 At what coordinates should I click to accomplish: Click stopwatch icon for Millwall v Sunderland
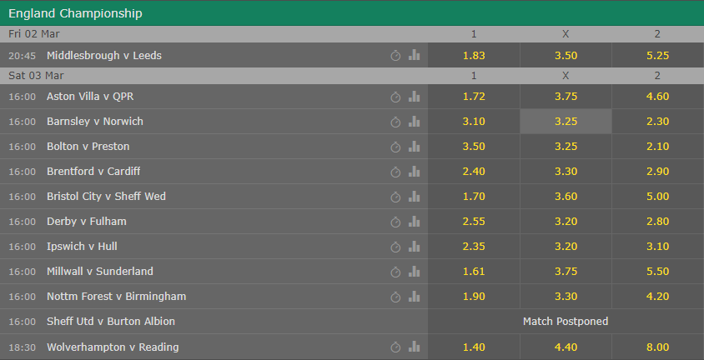tap(395, 272)
